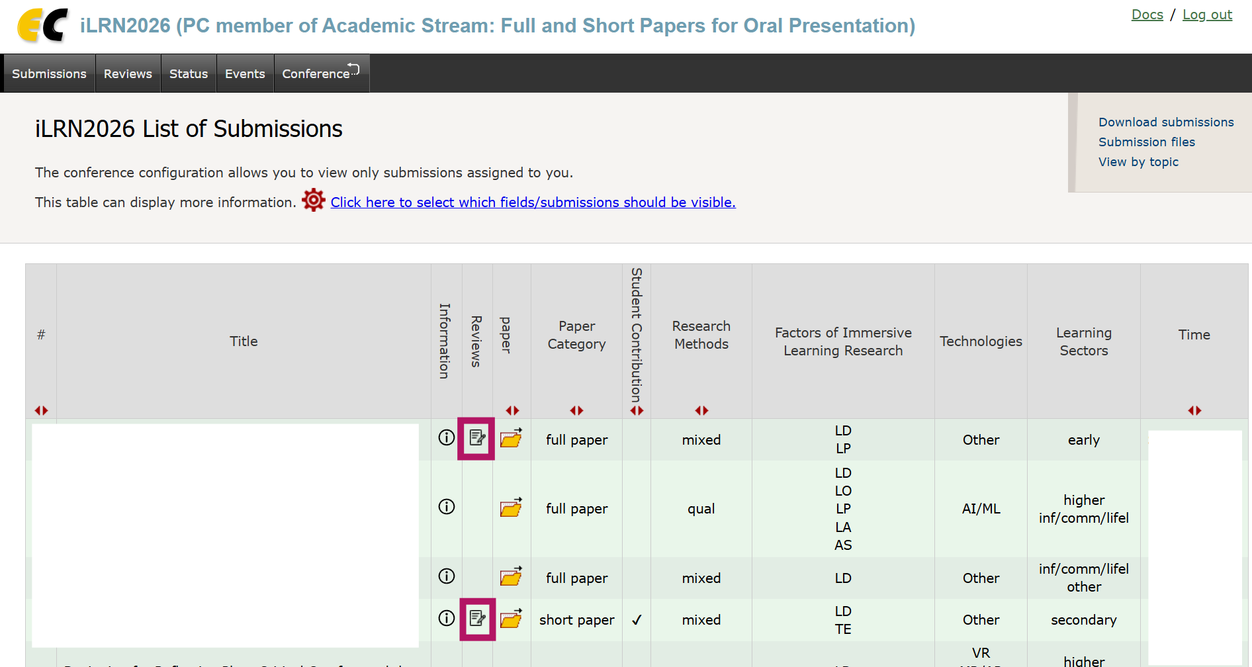Open information for the short paper row
Screen dimensions: 1252x667
click(x=447, y=618)
